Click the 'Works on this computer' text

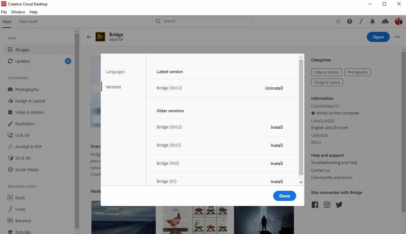[338, 113]
